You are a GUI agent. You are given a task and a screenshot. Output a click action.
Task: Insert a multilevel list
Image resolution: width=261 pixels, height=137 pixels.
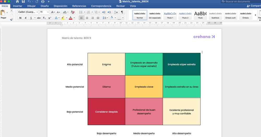tap(96, 12)
